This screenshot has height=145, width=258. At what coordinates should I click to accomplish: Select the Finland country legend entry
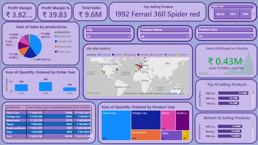pos(170,55)
